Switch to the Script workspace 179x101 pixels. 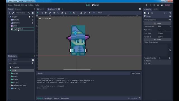(95, 5)
